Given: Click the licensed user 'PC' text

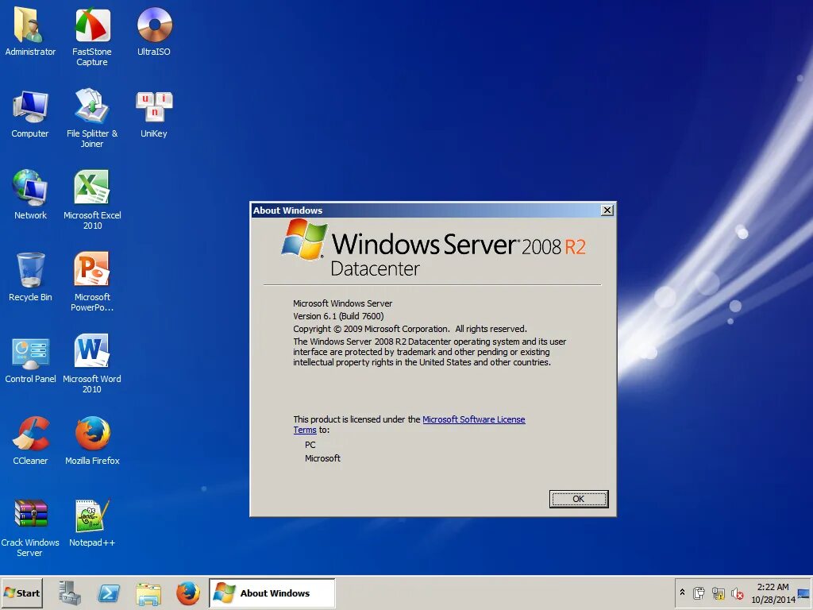Looking at the screenshot, I should 310,445.
